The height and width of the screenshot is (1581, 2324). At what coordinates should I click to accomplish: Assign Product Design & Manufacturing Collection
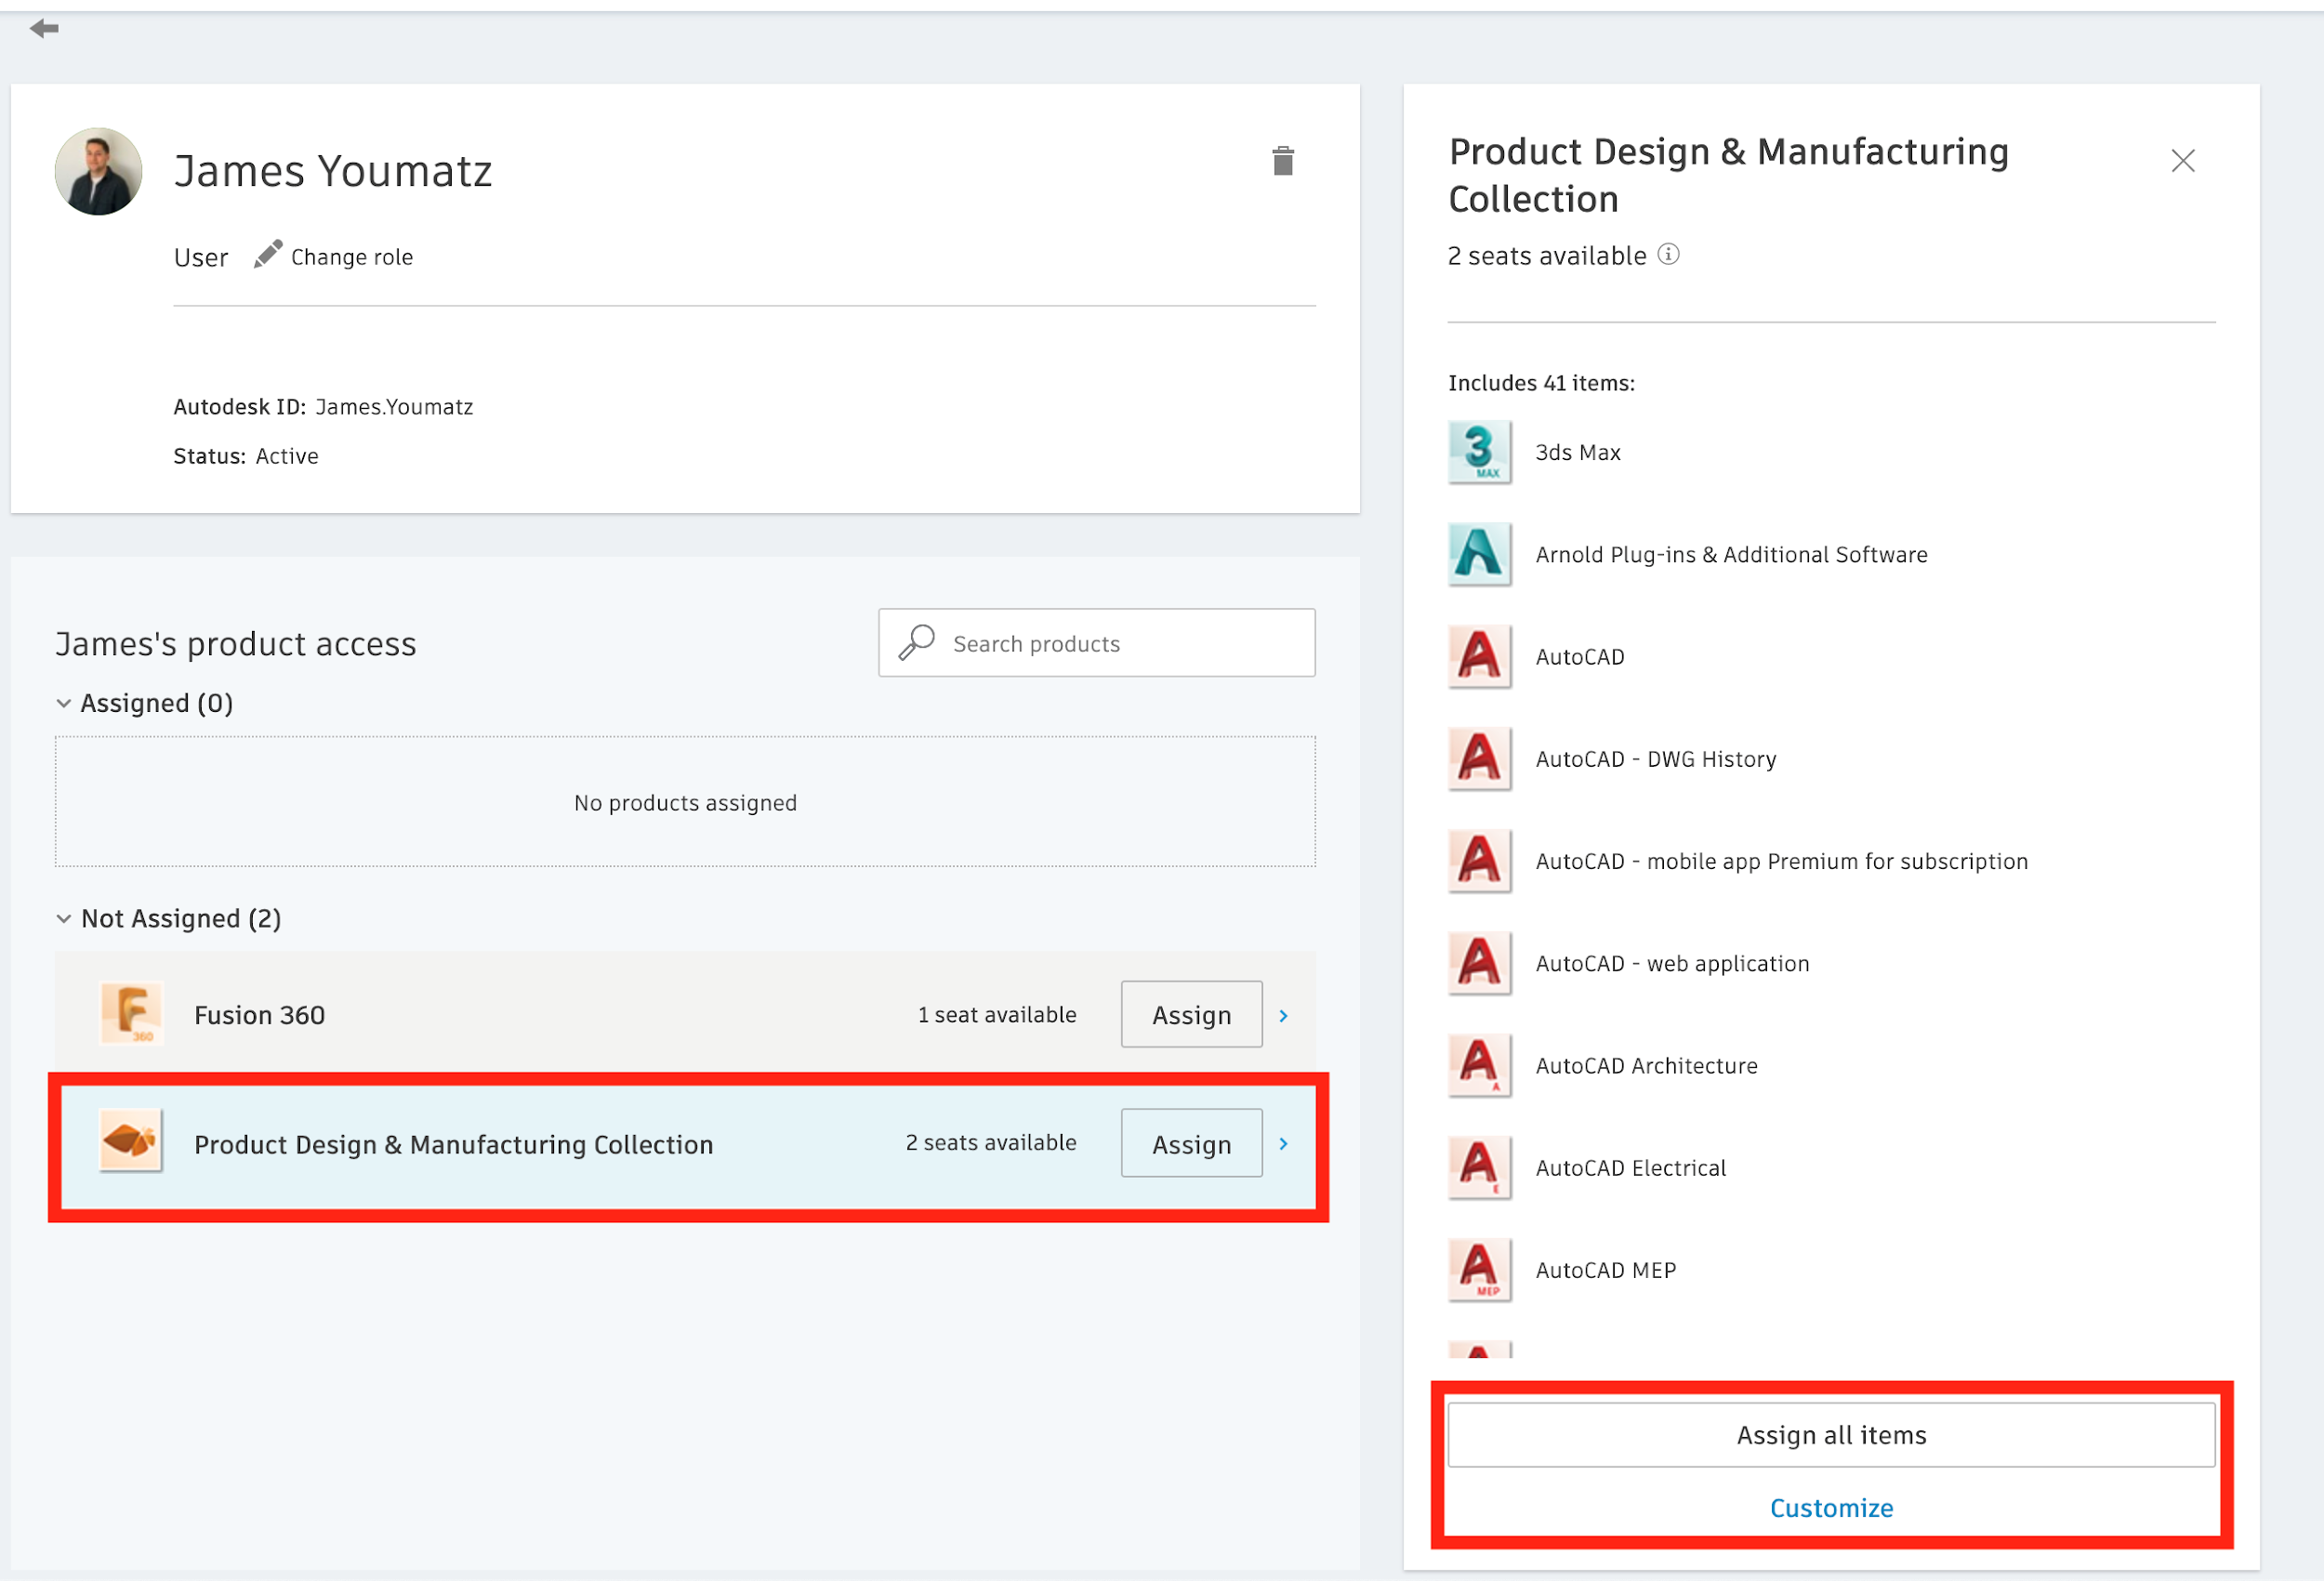coord(1191,1143)
